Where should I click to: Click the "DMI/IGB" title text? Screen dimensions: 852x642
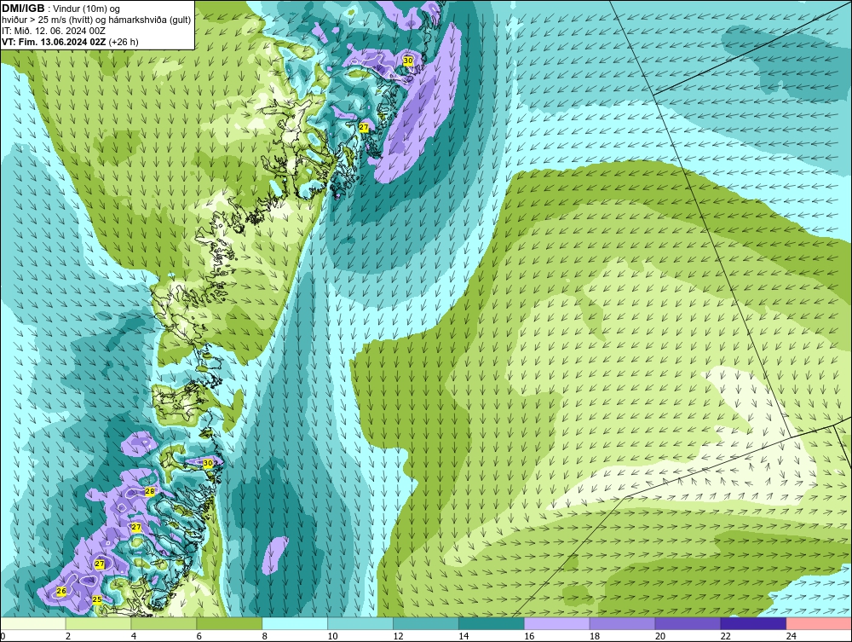[23, 9]
